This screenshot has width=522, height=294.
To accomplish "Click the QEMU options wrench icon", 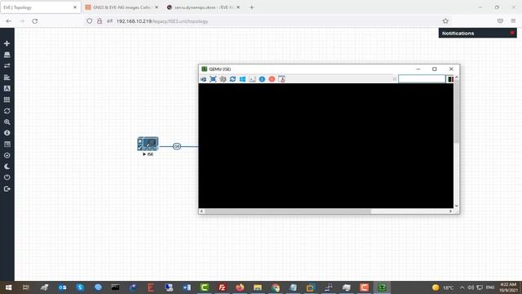I will click(203, 79).
